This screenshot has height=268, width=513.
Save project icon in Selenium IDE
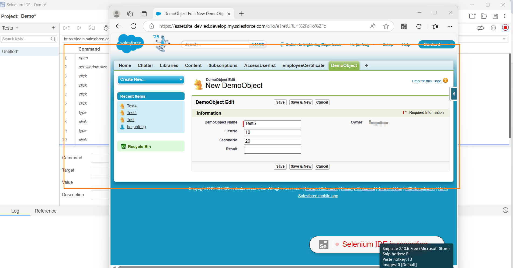point(495,16)
